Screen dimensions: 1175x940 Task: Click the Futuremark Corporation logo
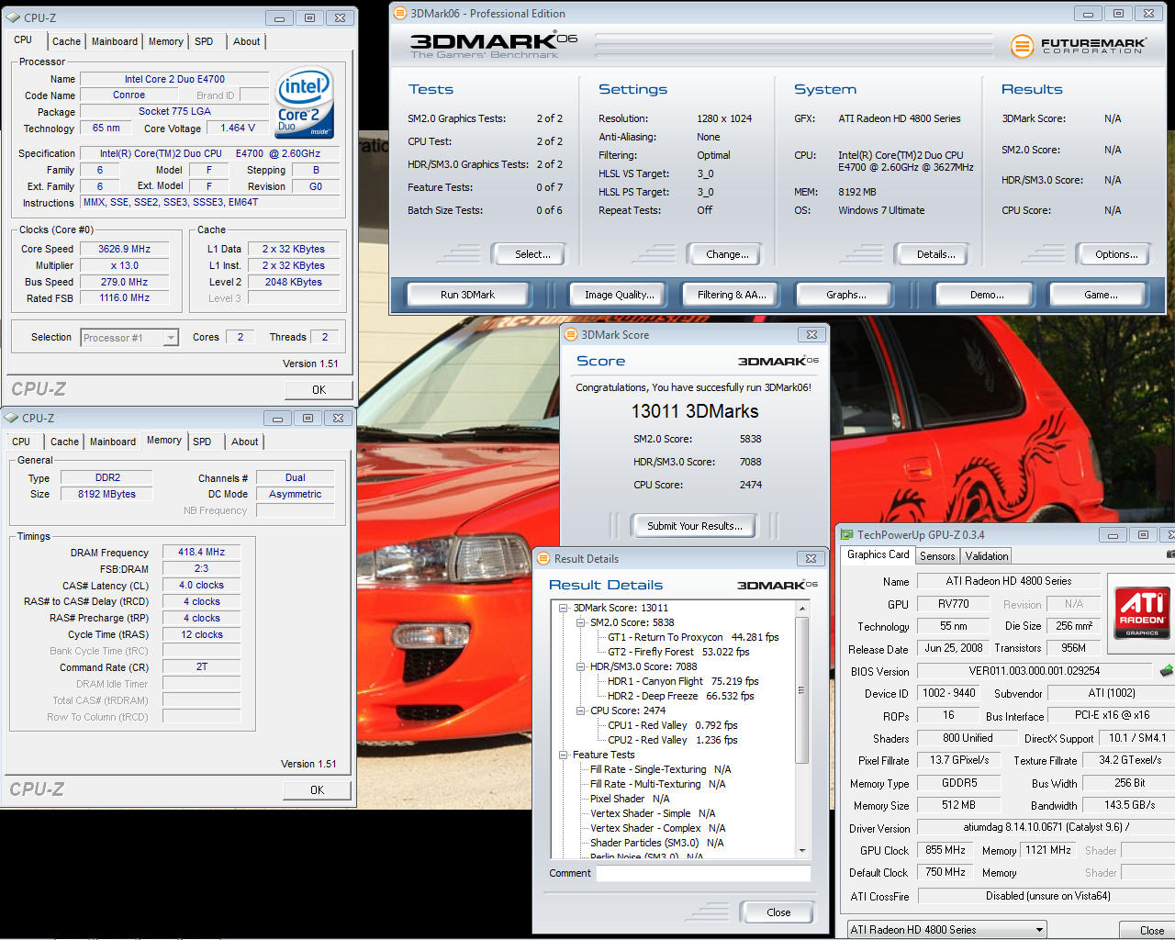click(x=1079, y=45)
